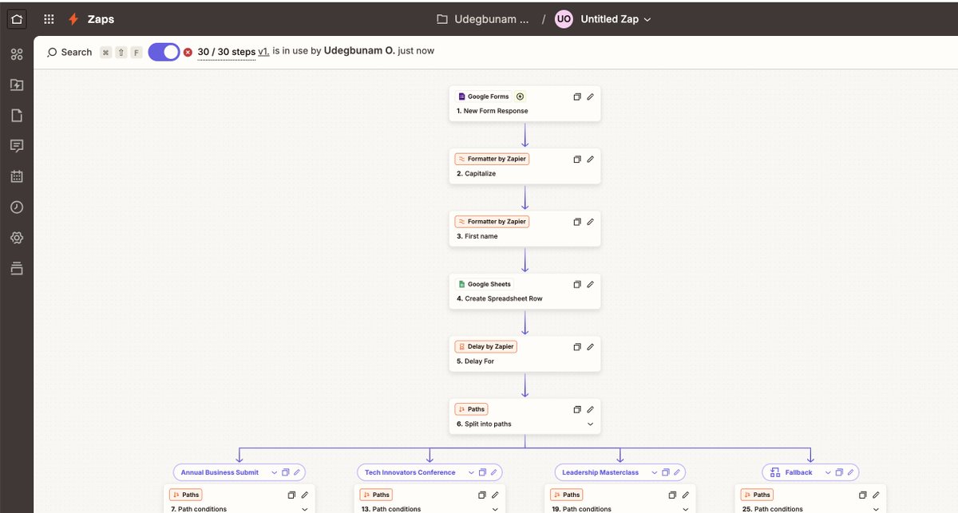The height and width of the screenshot is (513, 958).
Task: Click the Google Sheets app badge
Action: click(485, 284)
